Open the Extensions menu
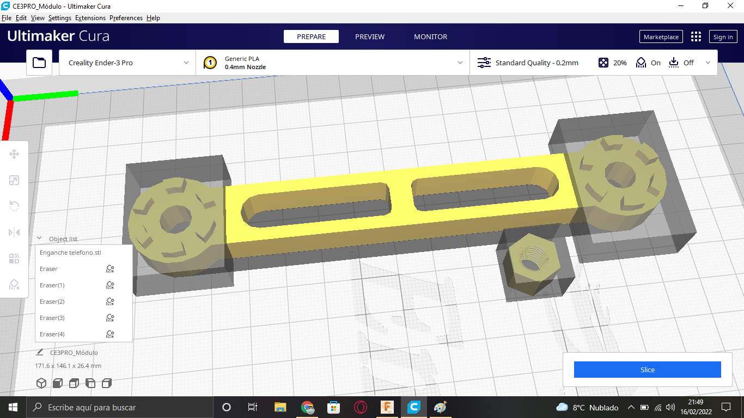The height and width of the screenshot is (418, 744). pyautogui.click(x=90, y=18)
